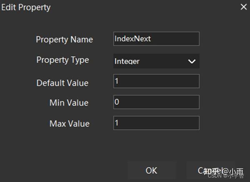250x182 pixels.
Task: Click the value 0 in Min Value
Action: (x=117, y=102)
